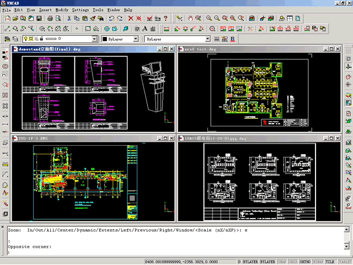Toggle layer 0 freeze sun icon
353x265 pixels.
point(31,39)
